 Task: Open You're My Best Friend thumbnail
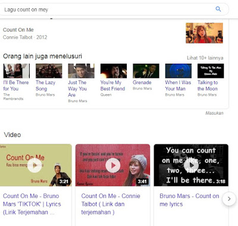[x=114, y=71]
